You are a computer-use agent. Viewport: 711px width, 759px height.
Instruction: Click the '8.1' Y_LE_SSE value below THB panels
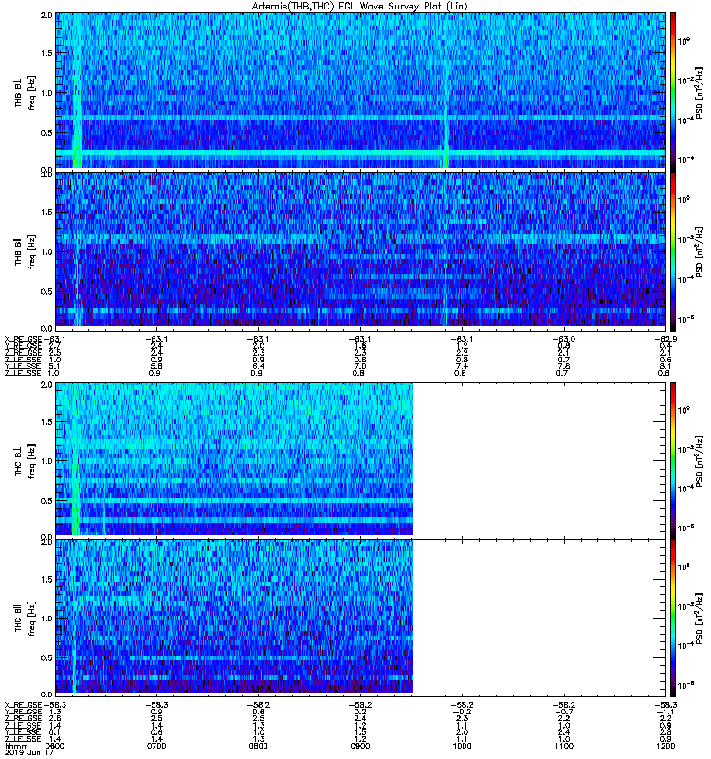pos(665,366)
